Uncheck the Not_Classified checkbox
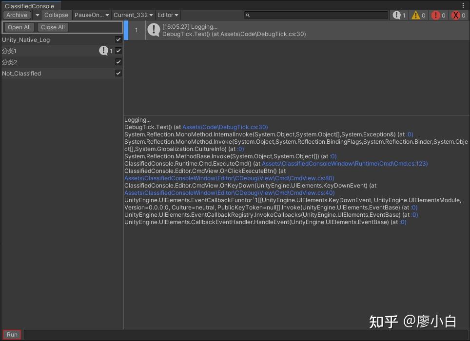 point(118,73)
